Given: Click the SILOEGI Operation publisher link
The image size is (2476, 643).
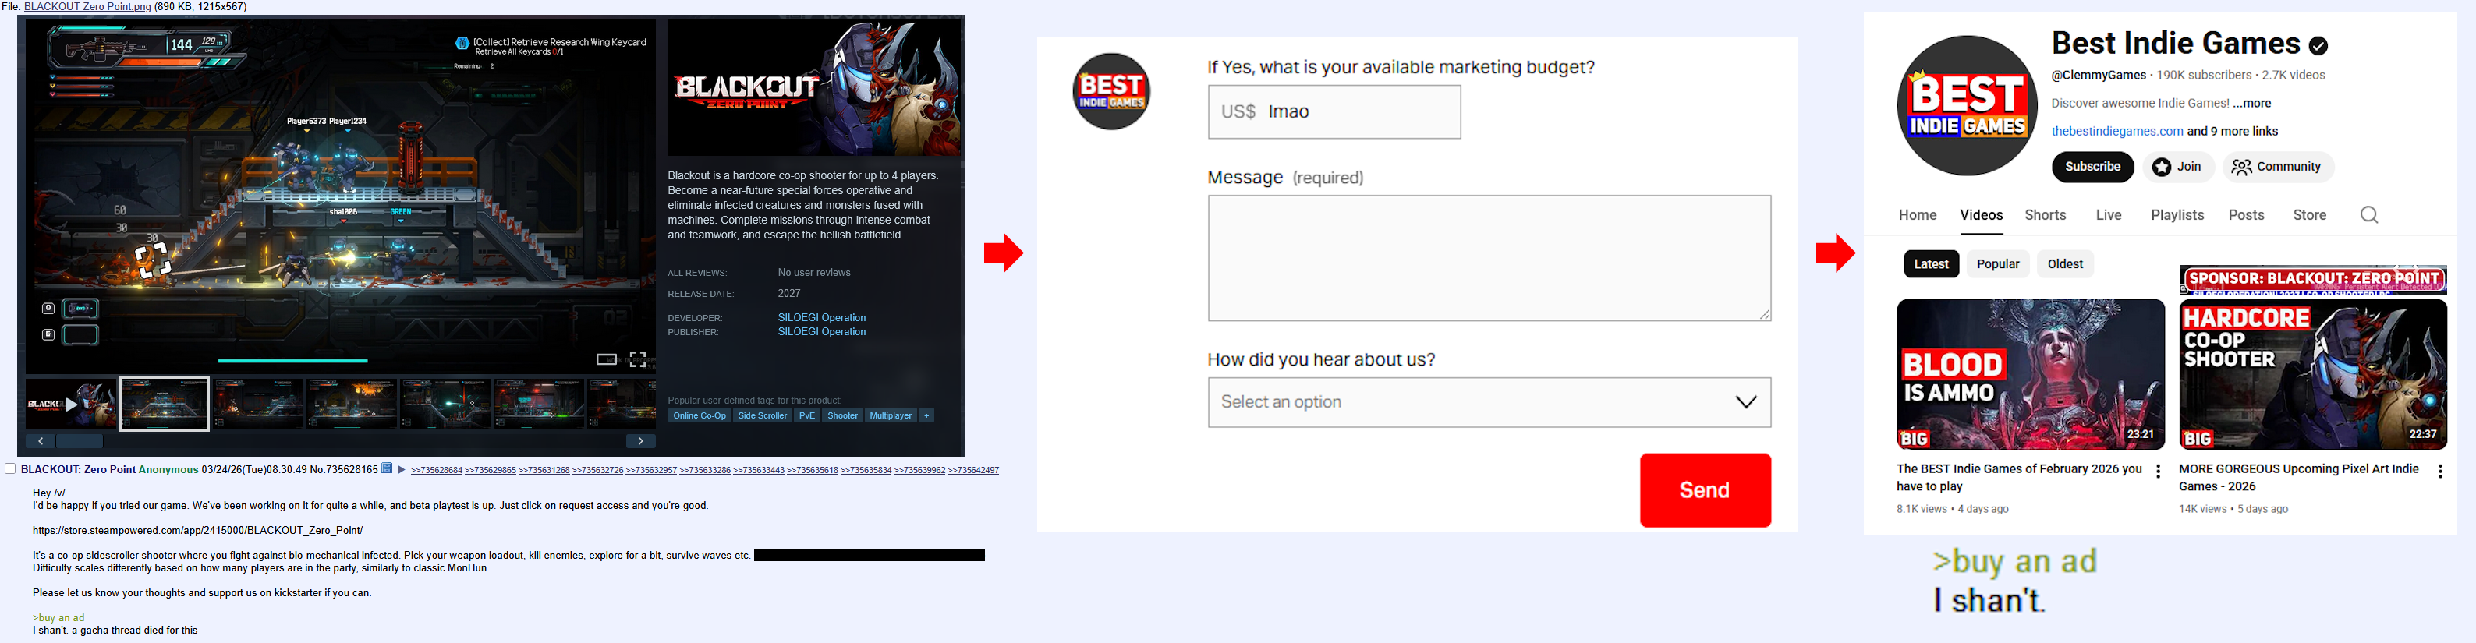Looking at the screenshot, I should point(822,333).
